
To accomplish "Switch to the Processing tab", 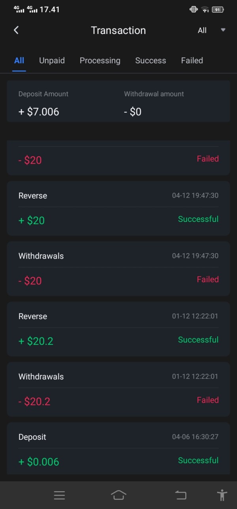I will [100, 61].
